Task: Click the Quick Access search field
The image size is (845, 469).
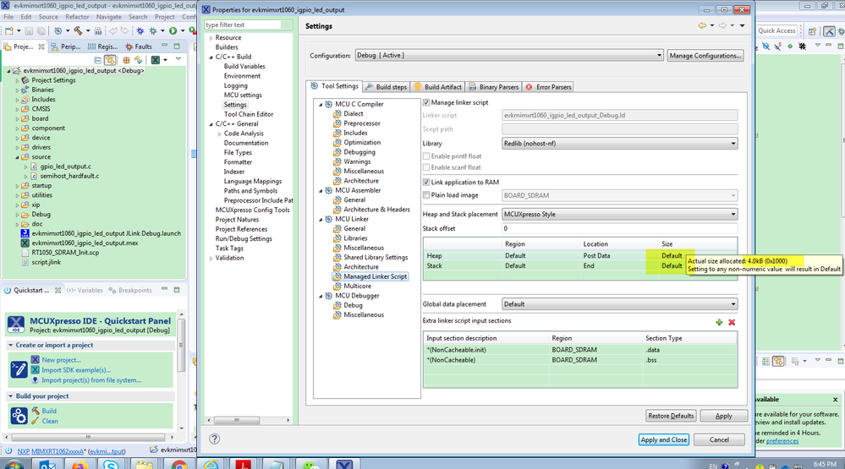Action: tap(777, 30)
